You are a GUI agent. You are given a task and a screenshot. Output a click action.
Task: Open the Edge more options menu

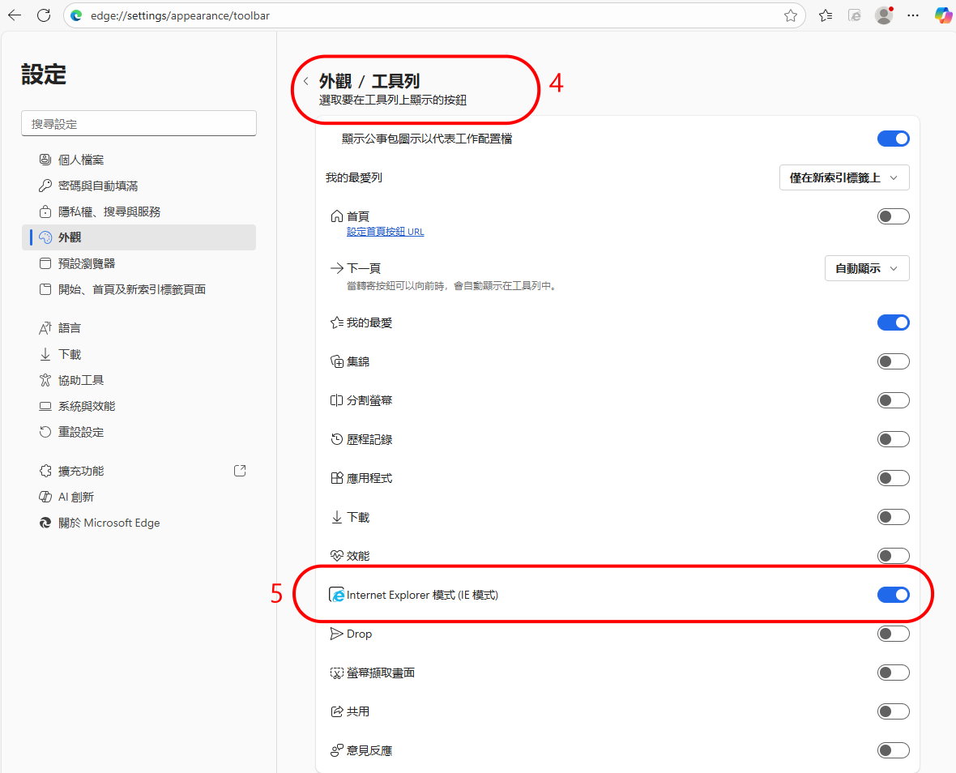click(x=913, y=15)
